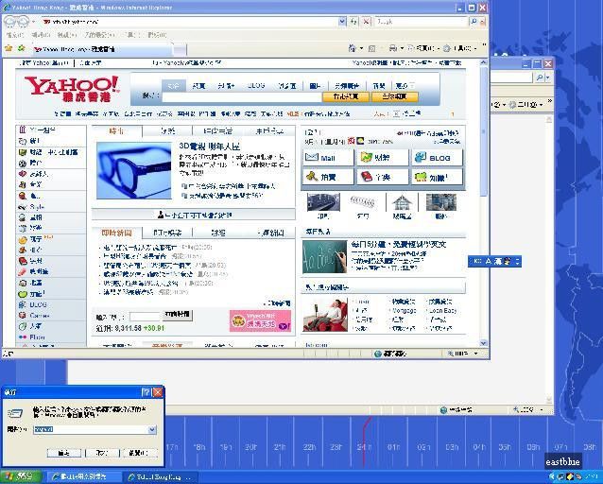This screenshot has height=484, width=603.
Task: Click the Run dialog help question-mark button
Action: pyautogui.click(x=146, y=392)
